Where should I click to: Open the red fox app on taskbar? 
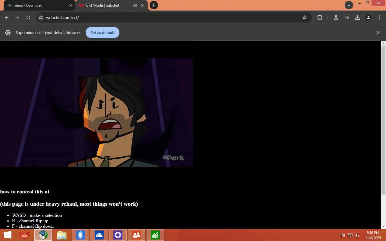click(24, 235)
